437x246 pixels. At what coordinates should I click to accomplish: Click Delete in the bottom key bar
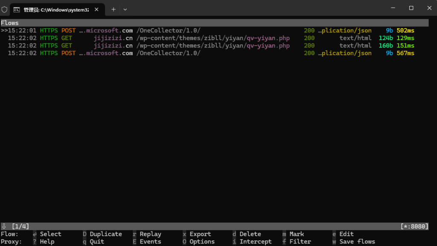tap(250, 234)
